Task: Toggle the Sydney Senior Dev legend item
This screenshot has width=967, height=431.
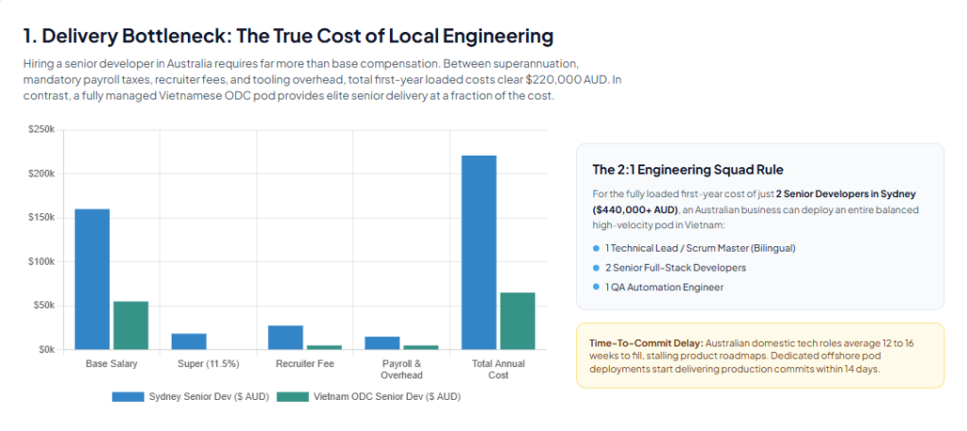Action: [191, 396]
